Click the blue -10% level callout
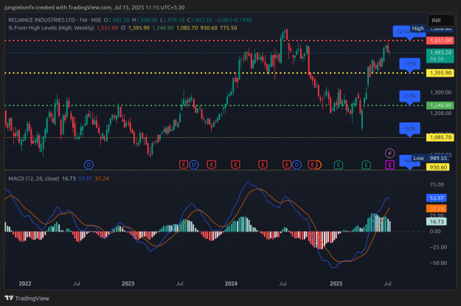 [x=409, y=64]
